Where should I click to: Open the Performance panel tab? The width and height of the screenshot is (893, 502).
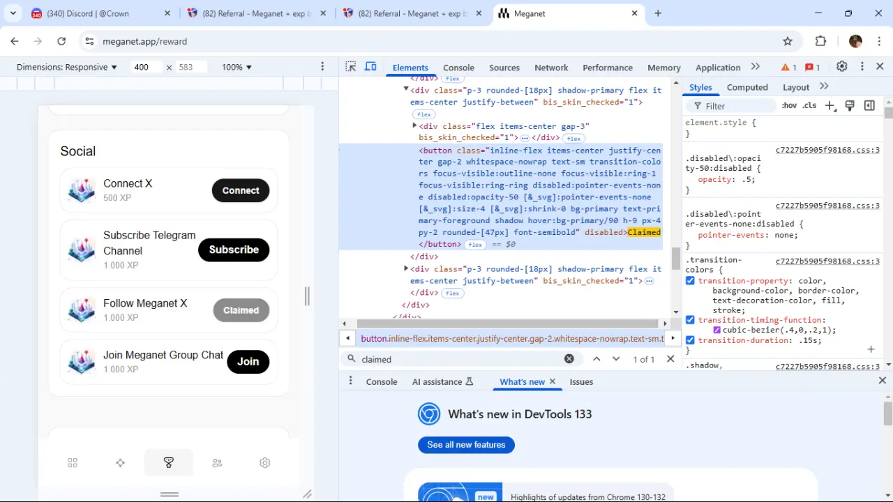point(608,68)
